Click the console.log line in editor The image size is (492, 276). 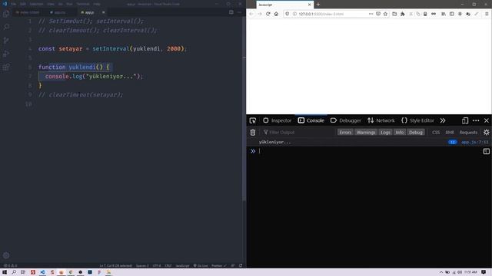(x=94, y=77)
